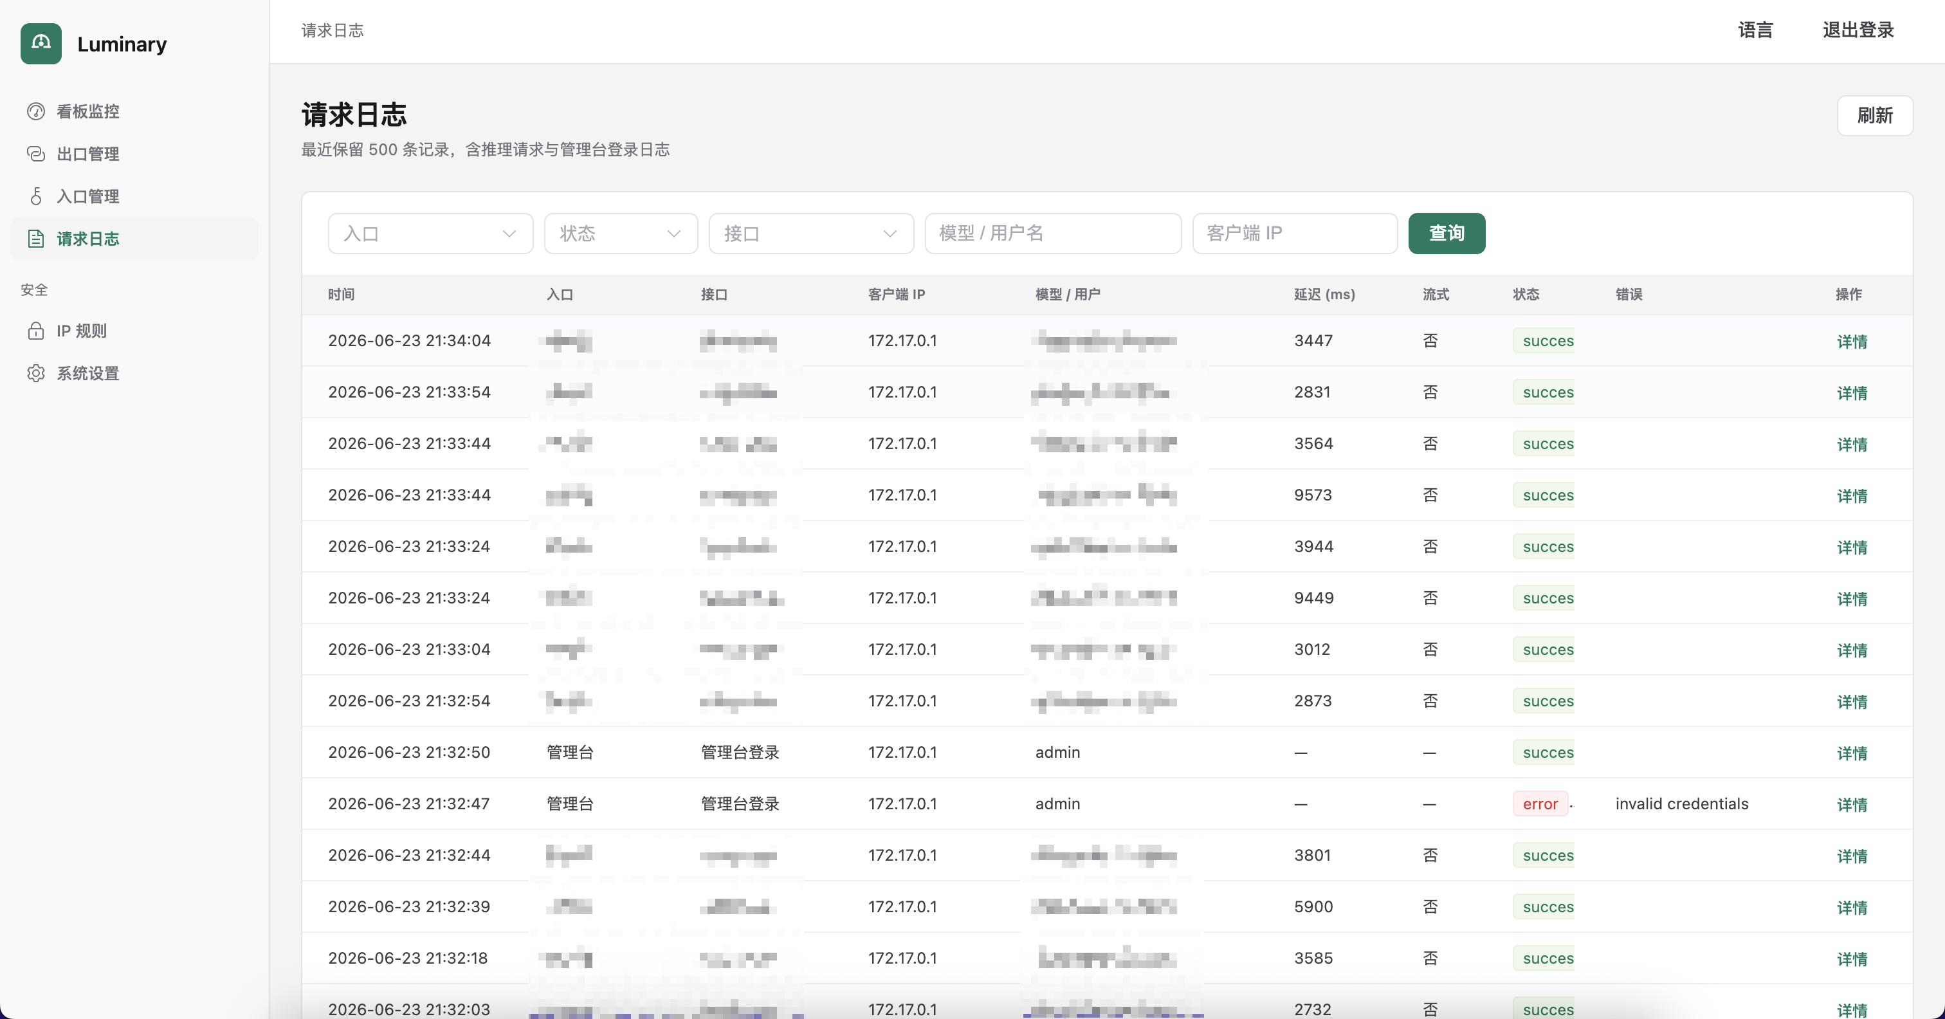Select the 出口管理 sidebar icon
The image size is (1945, 1019).
tap(35, 153)
